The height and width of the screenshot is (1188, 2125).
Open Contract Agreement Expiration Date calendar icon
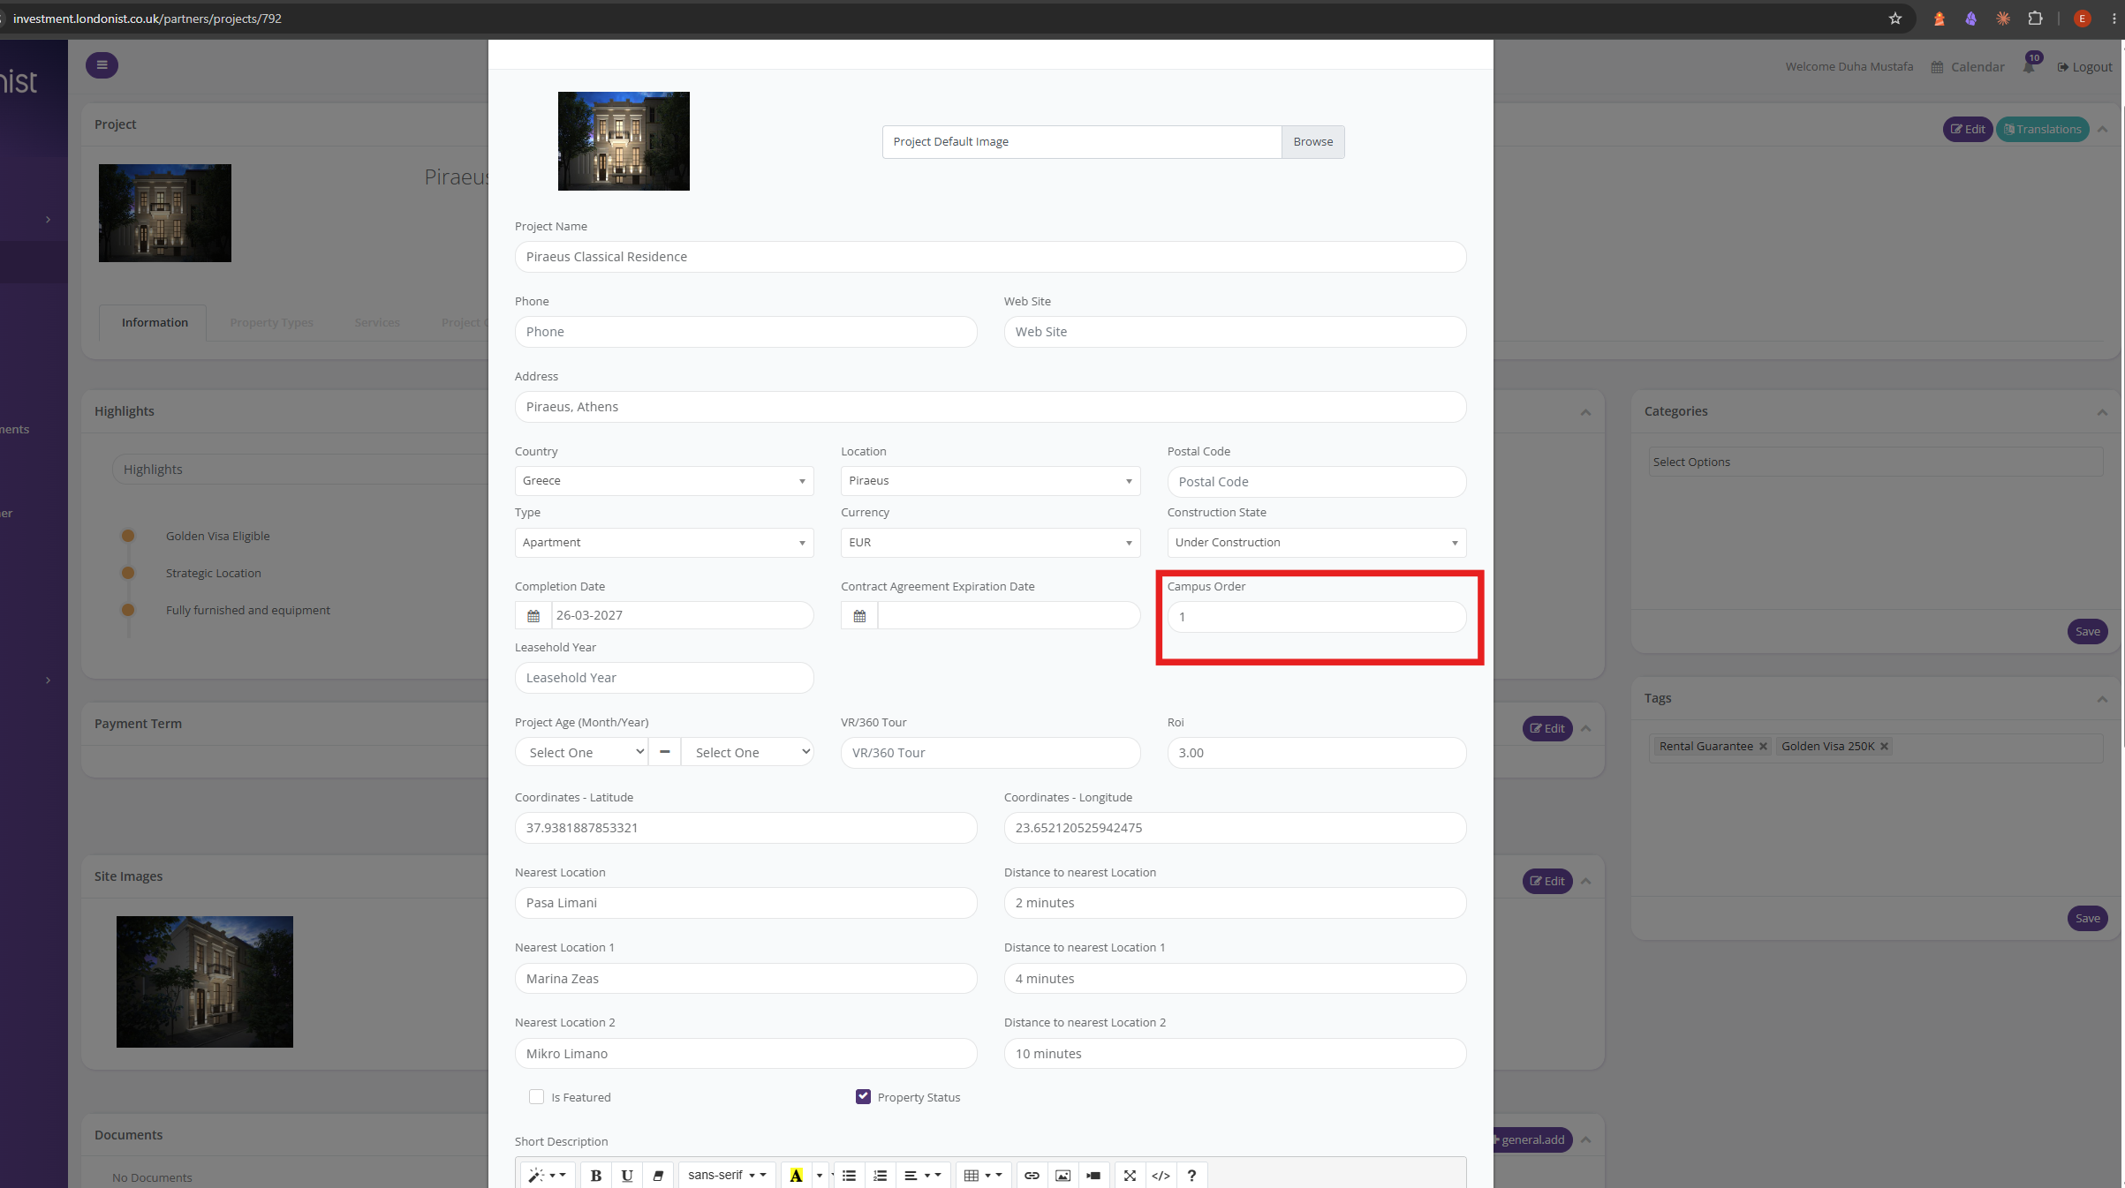coord(859,615)
